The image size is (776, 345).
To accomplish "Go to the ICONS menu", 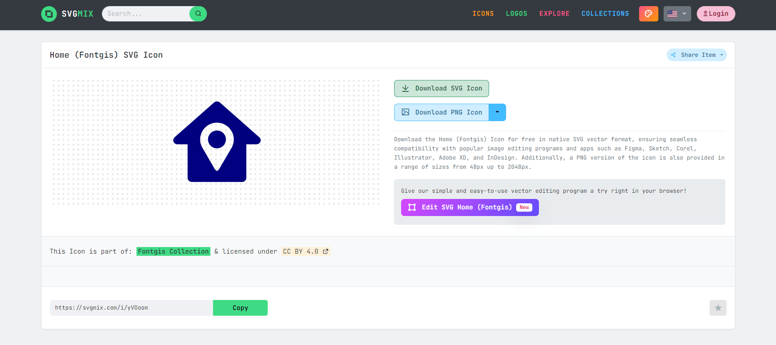I will point(483,14).
